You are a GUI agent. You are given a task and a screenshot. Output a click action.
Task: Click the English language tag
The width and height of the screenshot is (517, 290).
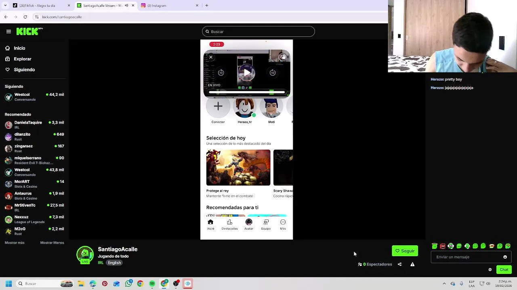[x=114, y=263]
